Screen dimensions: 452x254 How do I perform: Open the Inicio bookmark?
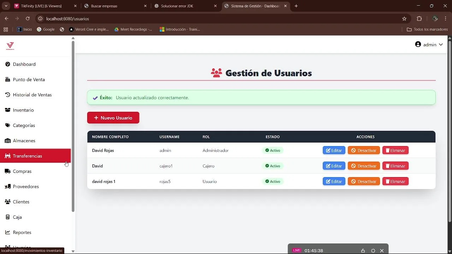click(24, 29)
